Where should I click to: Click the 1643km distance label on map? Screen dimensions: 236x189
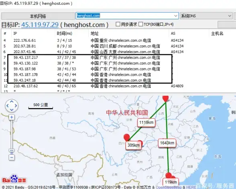pyautogui.click(x=167, y=143)
